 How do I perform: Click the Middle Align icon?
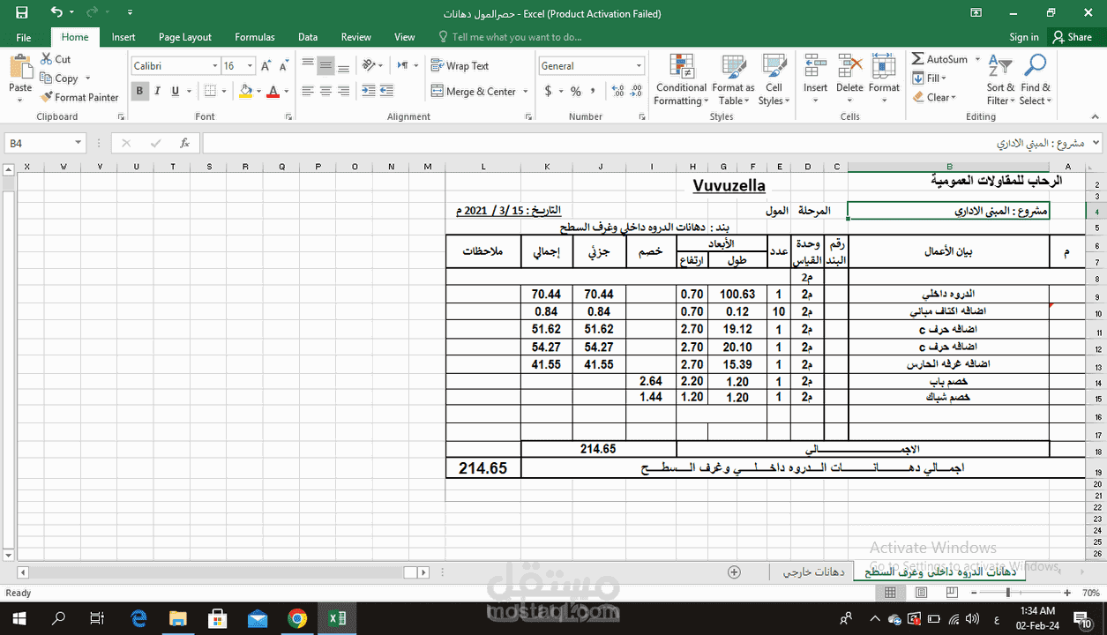(x=325, y=64)
